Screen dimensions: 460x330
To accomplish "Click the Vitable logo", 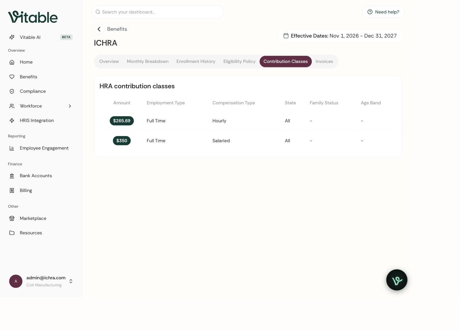I will (x=33, y=17).
